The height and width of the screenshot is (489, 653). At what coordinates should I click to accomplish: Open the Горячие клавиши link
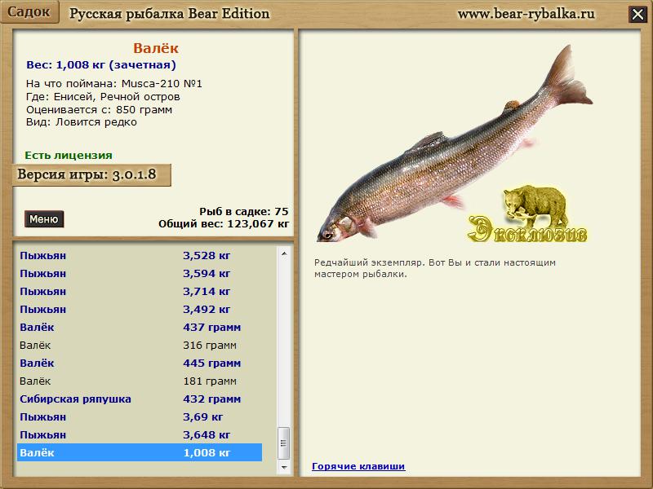point(358,466)
